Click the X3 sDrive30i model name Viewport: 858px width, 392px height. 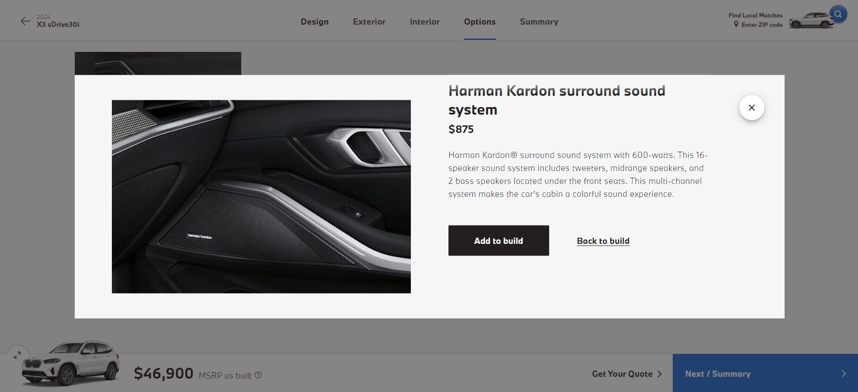click(58, 24)
